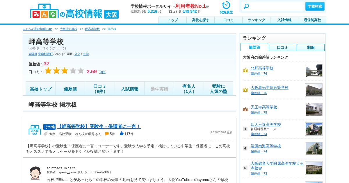This screenshot has width=349, height=183.
Task: Open the 9件 review count link
Action: point(102,72)
